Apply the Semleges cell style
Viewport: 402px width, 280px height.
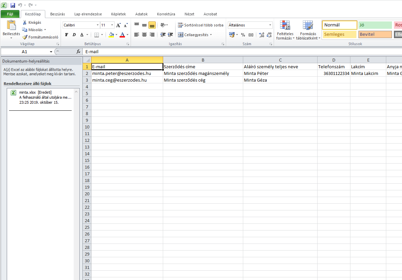(339, 34)
